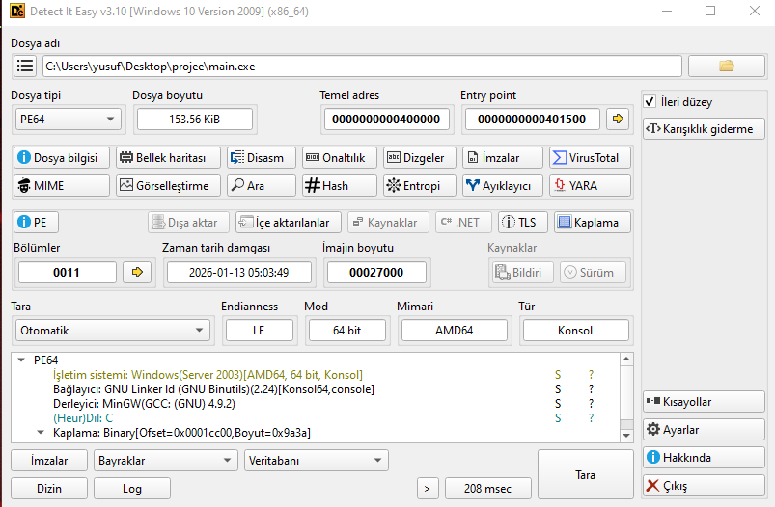The image size is (775, 507).
Task: Open İçe aktarılanlar imports
Action: (289, 222)
